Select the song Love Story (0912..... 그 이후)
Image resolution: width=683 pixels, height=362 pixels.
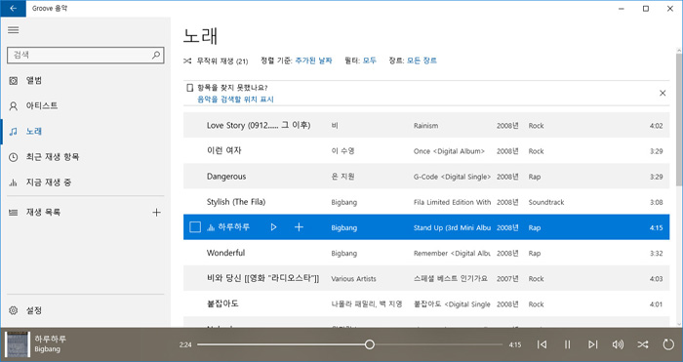point(259,126)
